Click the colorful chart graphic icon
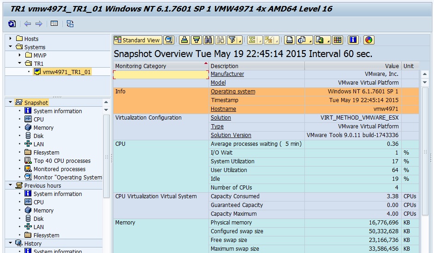 [369, 40]
